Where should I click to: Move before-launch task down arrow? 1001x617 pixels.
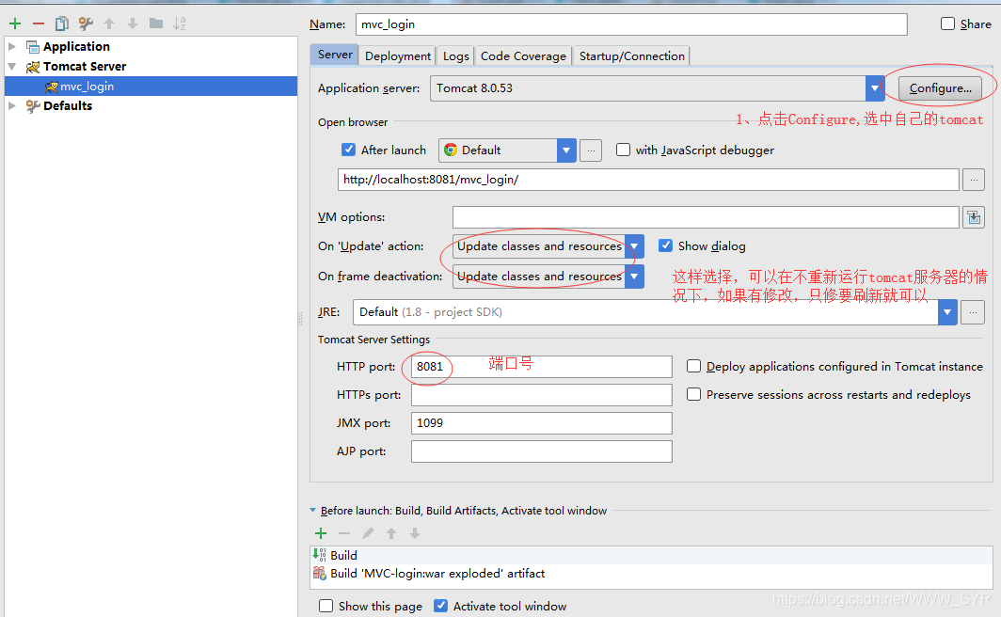[x=415, y=533]
